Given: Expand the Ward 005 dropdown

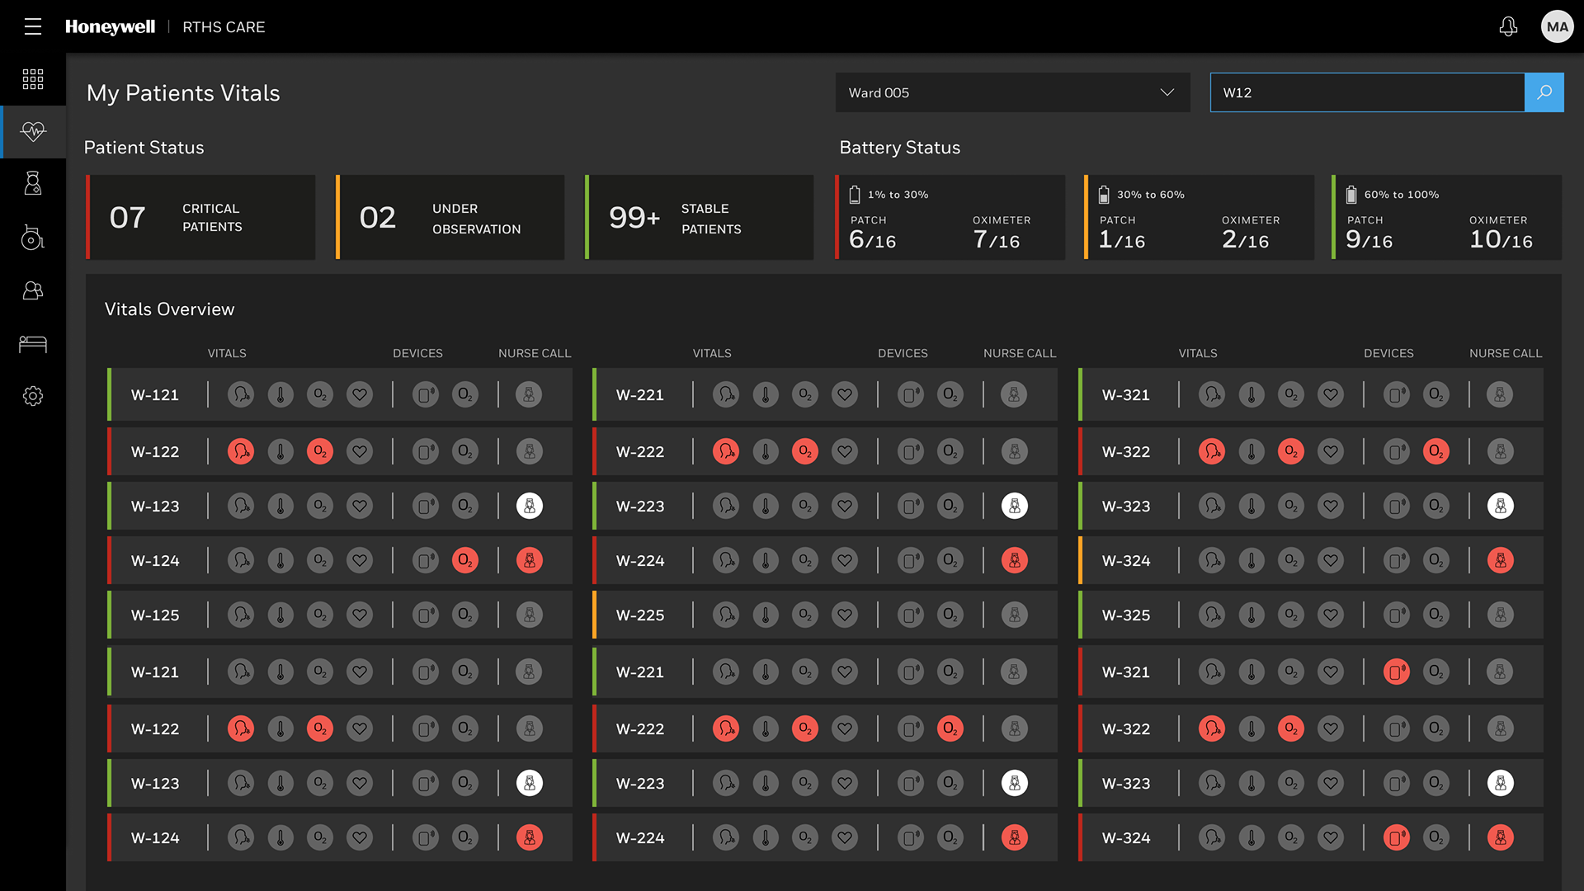Looking at the screenshot, I should (x=1012, y=92).
